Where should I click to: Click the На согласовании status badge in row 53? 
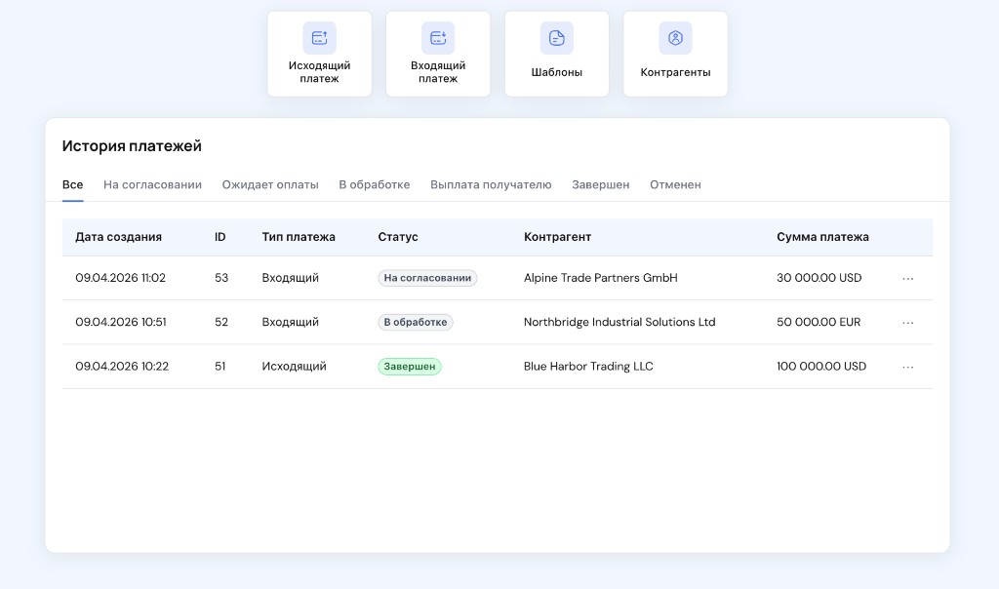point(427,278)
